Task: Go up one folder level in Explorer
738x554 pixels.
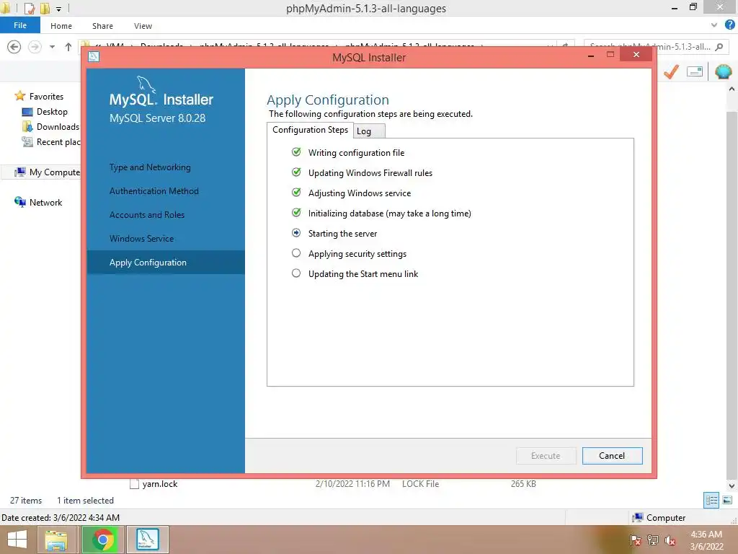Action: tap(68, 47)
